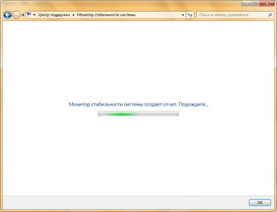Open the address bar history dropdown

(x=183, y=15)
